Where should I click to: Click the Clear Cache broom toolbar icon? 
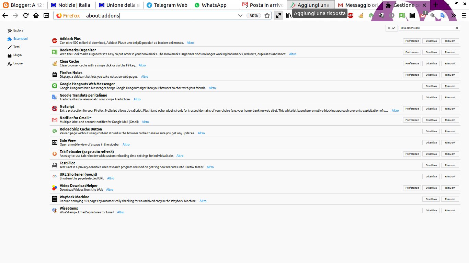pyautogui.click(x=361, y=15)
